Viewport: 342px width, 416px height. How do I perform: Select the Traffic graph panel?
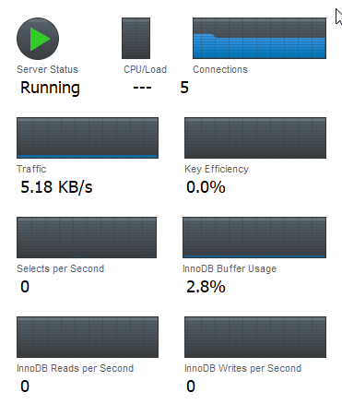[x=88, y=137]
